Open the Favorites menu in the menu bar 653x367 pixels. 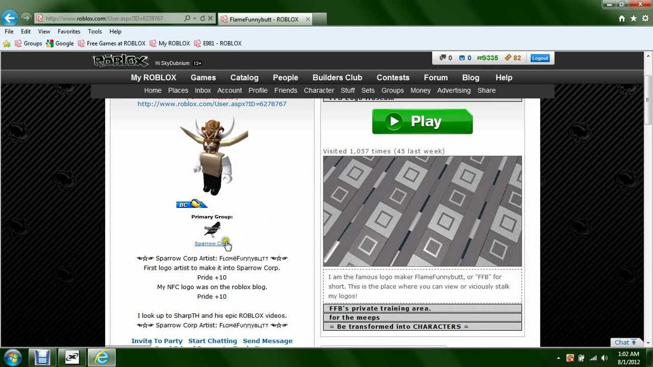coord(69,32)
